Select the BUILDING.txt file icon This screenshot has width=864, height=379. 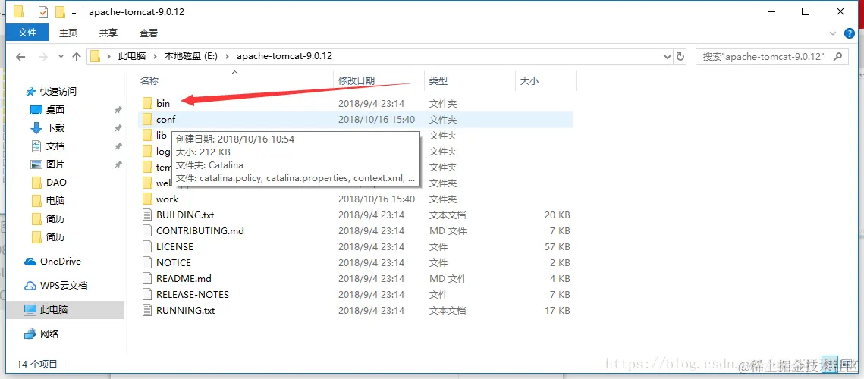[146, 215]
